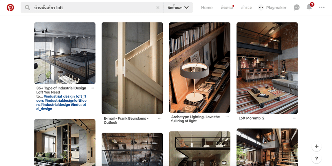Open the Playmaker profile link
The height and width of the screenshot is (166, 332).
(273, 8)
